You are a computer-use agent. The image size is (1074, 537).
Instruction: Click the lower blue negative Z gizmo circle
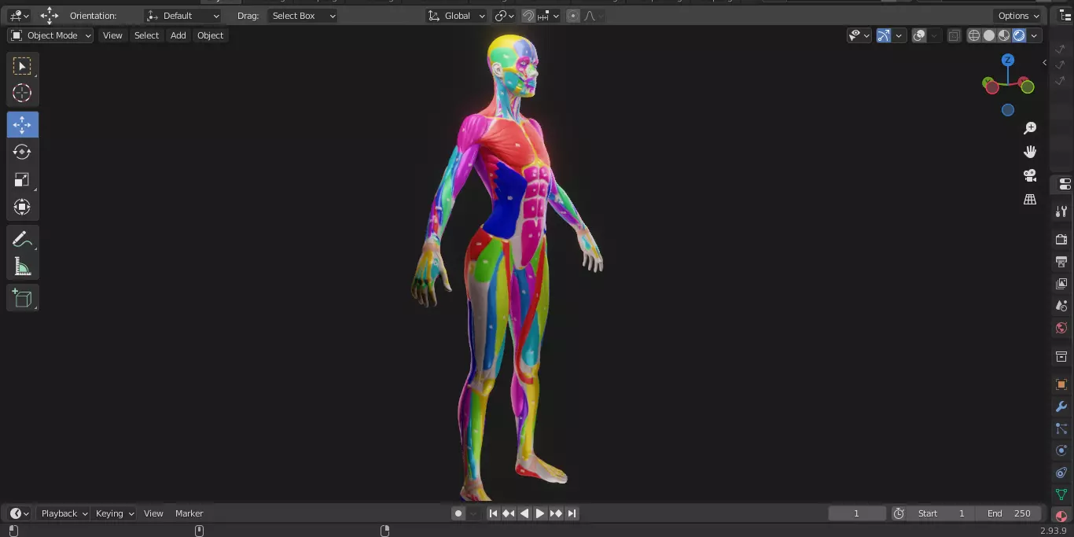click(1008, 110)
